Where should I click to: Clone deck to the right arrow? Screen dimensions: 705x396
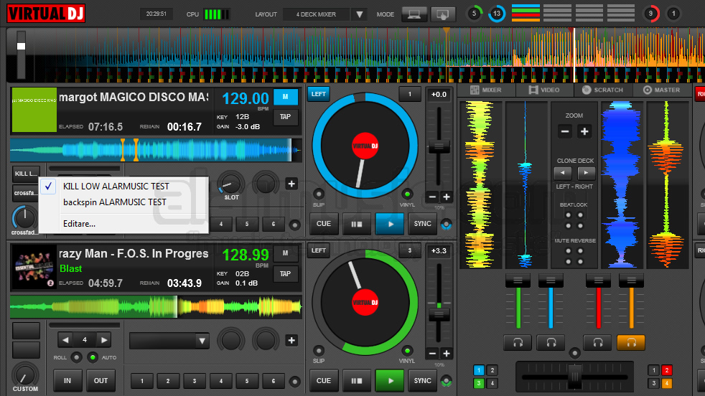pyautogui.click(x=586, y=173)
